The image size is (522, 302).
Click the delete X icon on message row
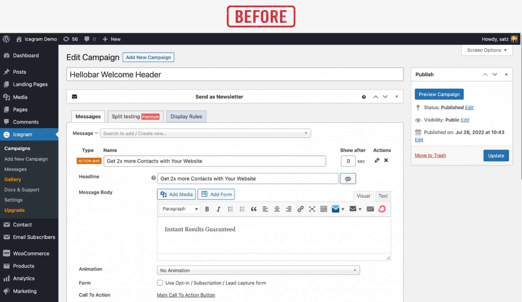(386, 160)
